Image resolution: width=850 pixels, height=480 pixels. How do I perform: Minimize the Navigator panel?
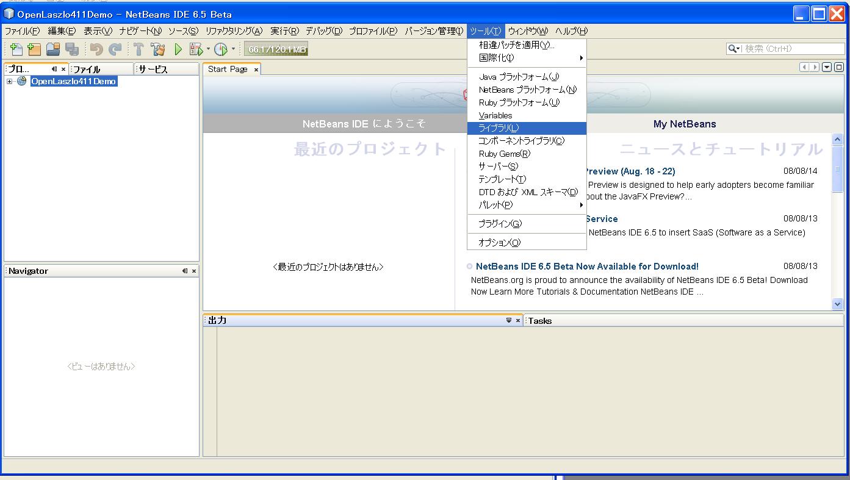[x=185, y=271]
